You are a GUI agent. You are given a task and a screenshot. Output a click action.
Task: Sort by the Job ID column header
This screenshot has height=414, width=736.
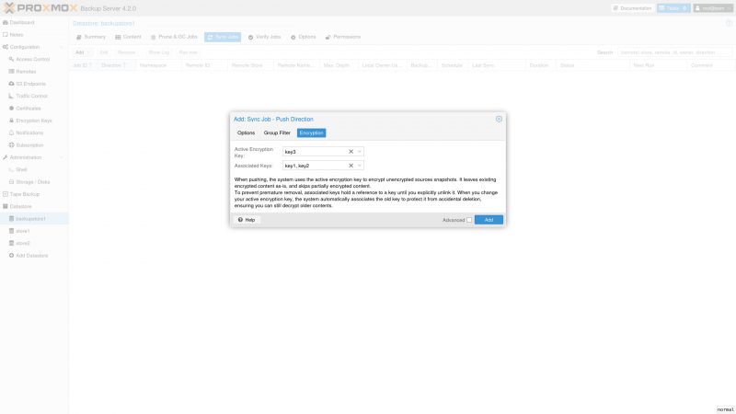(x=82, y=65)
